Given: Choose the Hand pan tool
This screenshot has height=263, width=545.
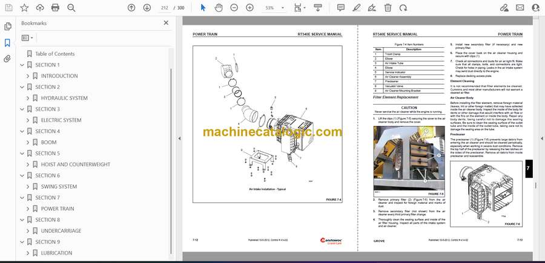Looking at the screenshot, I should click(219, 8).
